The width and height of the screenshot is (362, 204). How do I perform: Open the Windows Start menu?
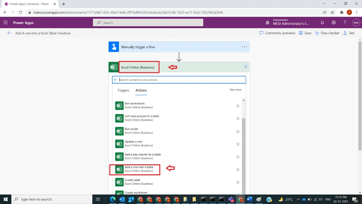[x=6, y=199]
